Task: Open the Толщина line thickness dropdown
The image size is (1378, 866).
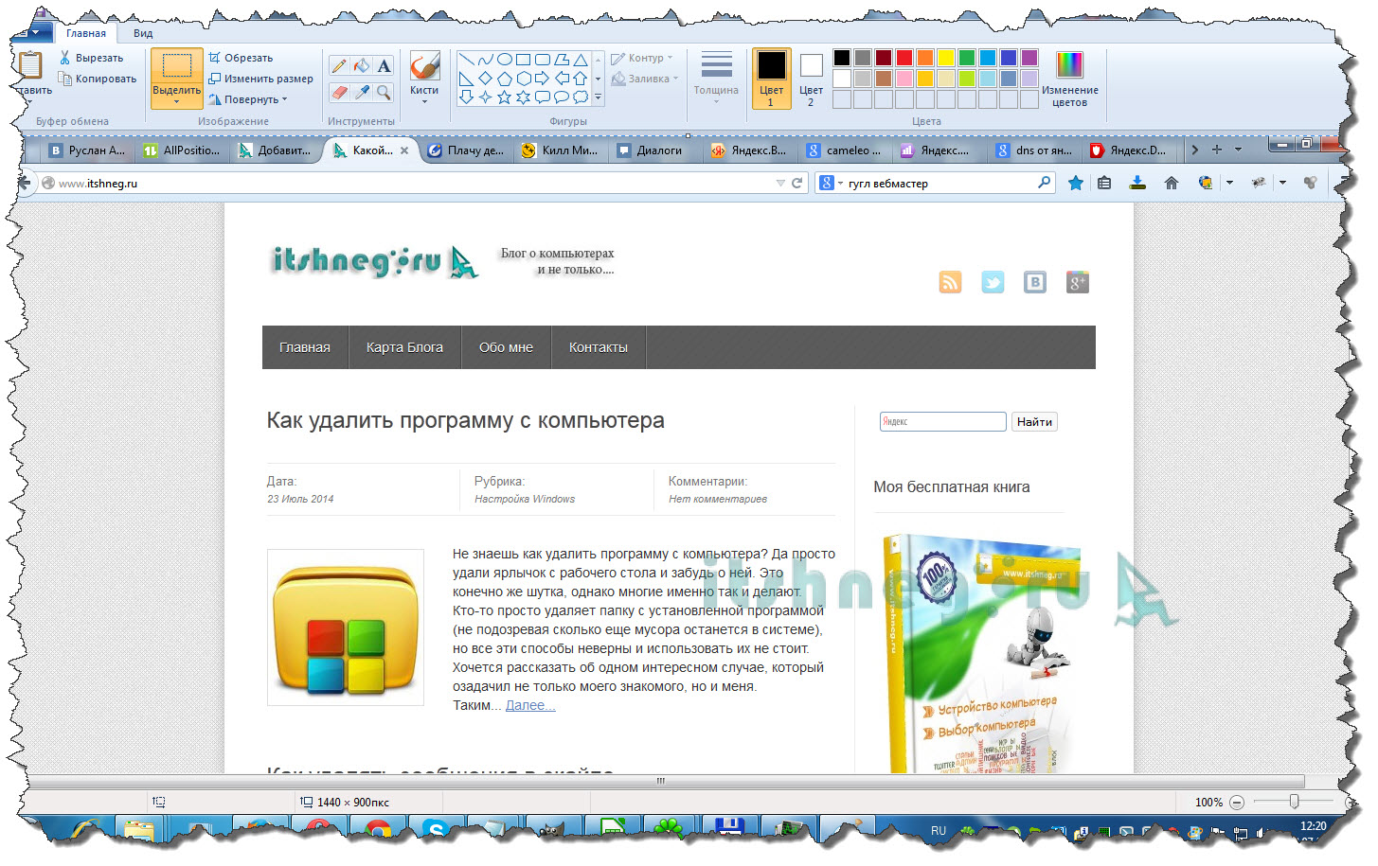Action: point(716,79)
